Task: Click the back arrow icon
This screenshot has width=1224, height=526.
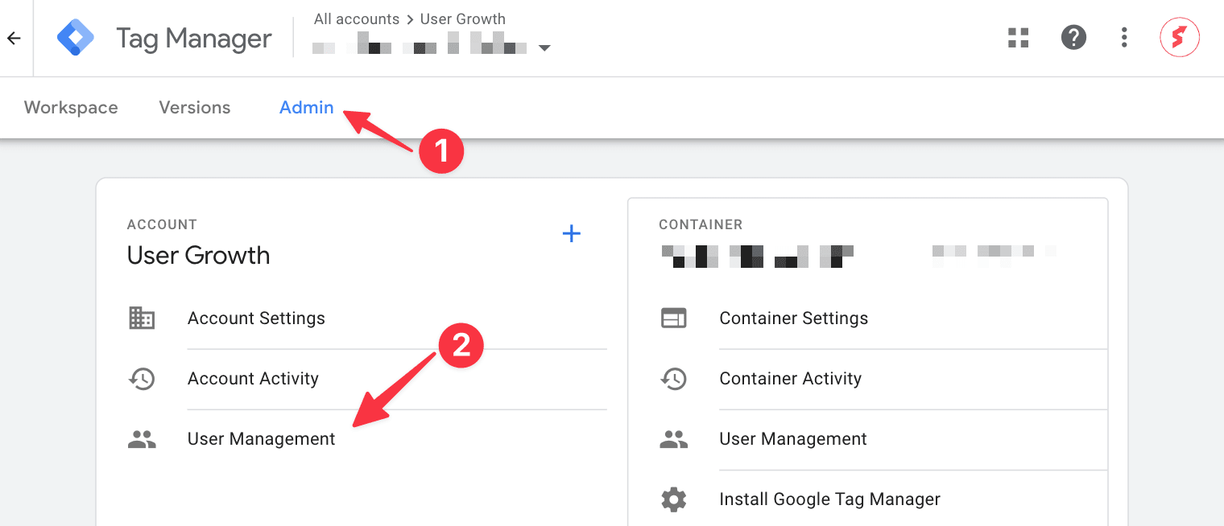Action: coord(14,38)
